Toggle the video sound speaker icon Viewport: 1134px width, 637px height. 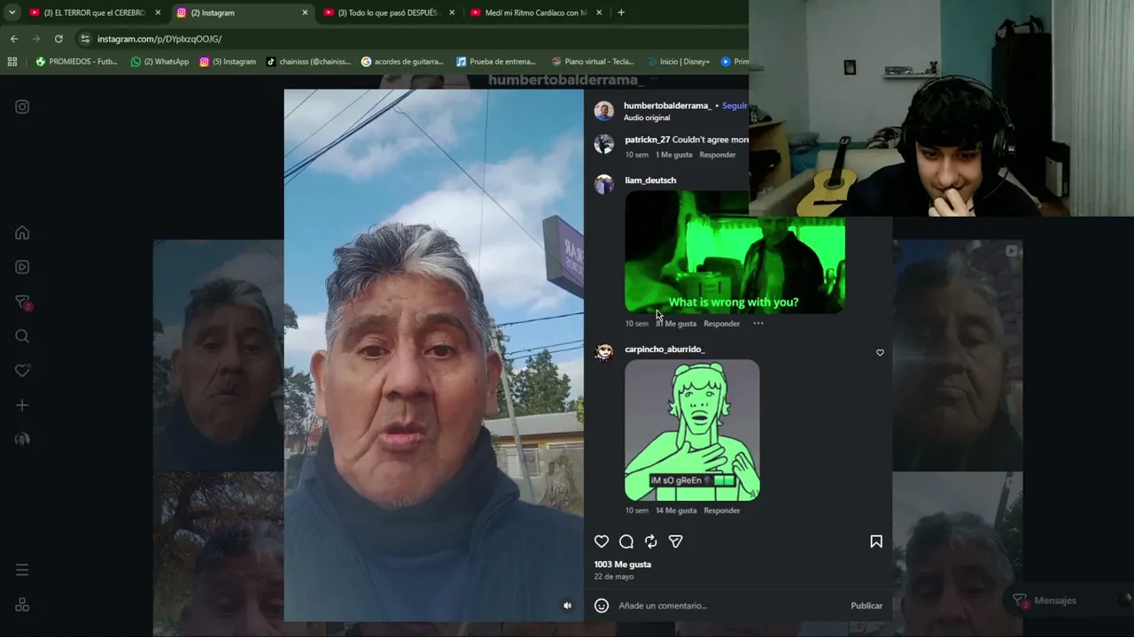568,606
